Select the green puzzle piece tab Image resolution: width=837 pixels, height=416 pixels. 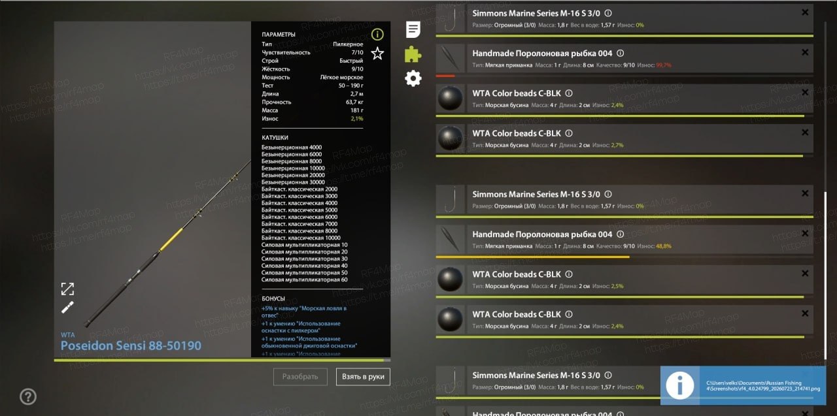[413, 54]
